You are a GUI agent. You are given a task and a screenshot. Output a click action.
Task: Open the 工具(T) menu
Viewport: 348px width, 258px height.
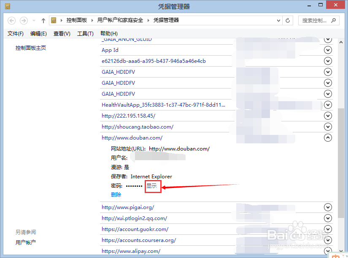click(x=85, y=33)
